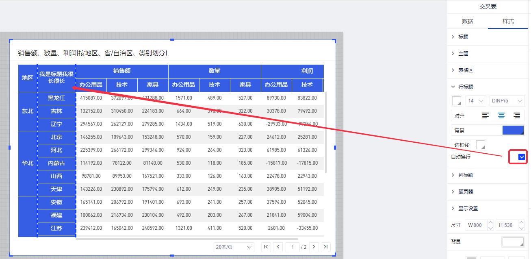Apply right alignment to row header
Viewport: 531px width, 259px height.
517,116
